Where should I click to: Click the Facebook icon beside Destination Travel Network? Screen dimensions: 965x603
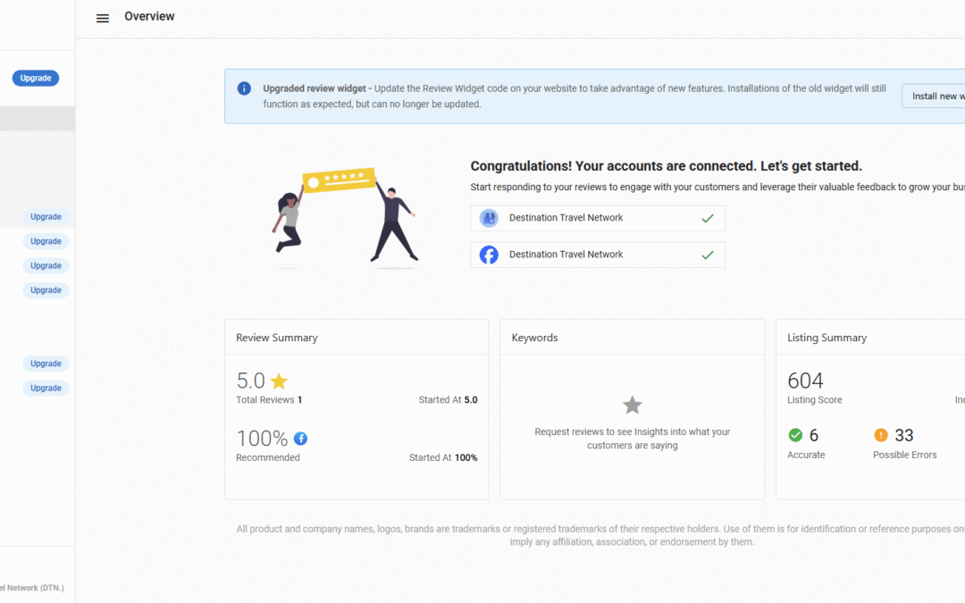pyautogui.click(x=489, y=255)
